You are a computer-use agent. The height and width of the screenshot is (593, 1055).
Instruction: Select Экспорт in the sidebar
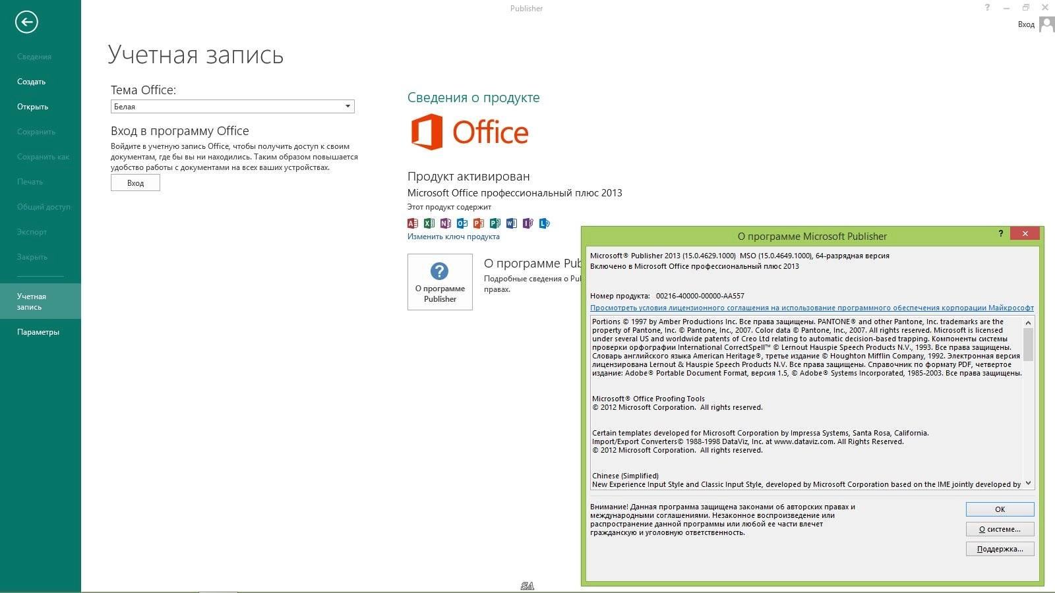[32, 232]
